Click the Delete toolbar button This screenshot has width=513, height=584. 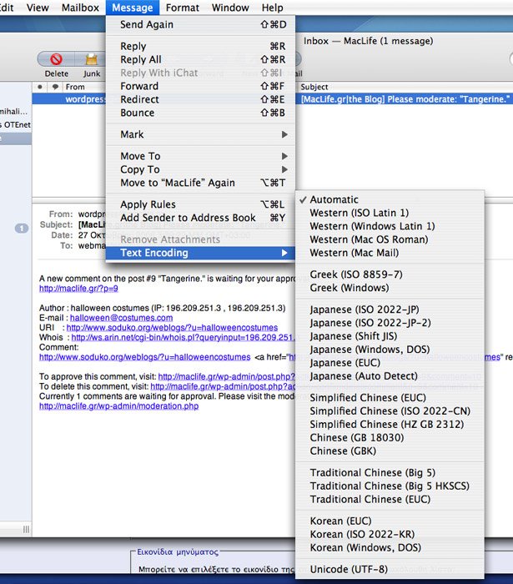click(57, 61)
